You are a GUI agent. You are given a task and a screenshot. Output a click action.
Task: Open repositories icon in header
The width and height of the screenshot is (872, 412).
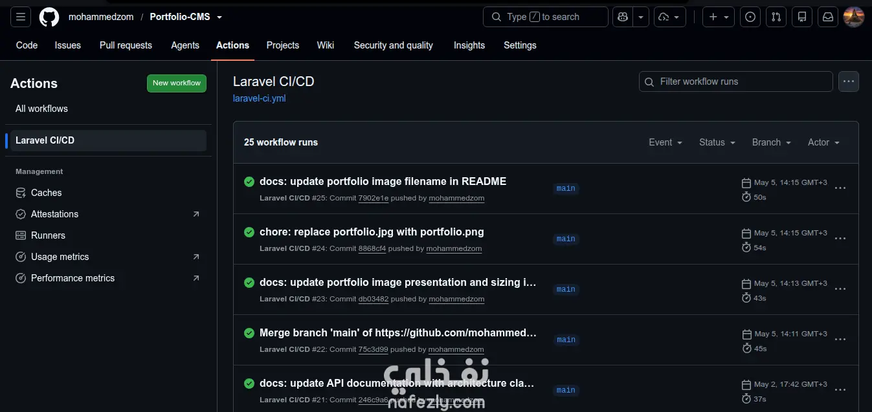coord(802,17)
